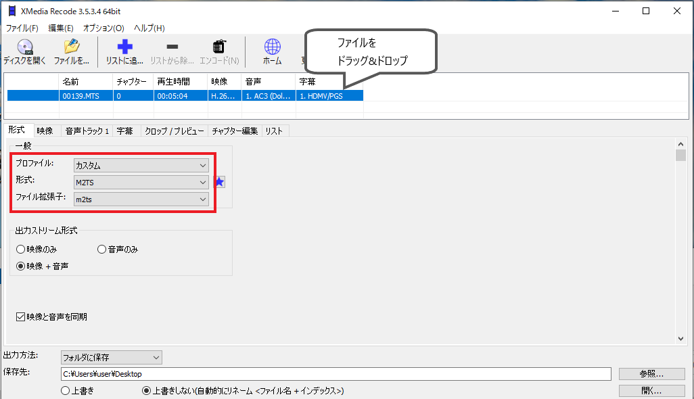Open the オプション(O) menu
The image size is (694, 399).
[x=103, y=28]
